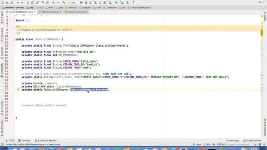Open the Terminal tool window

pos(24,141)
